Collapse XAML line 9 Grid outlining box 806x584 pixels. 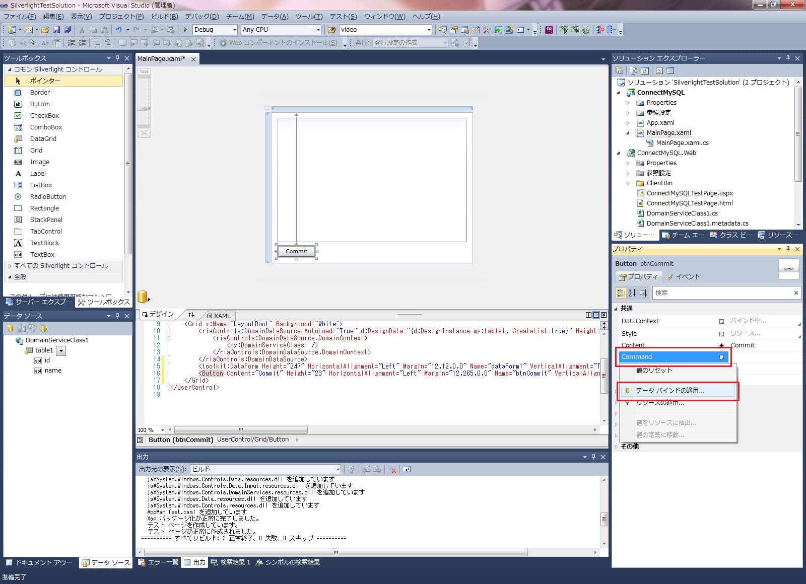(x=168, y=324)
